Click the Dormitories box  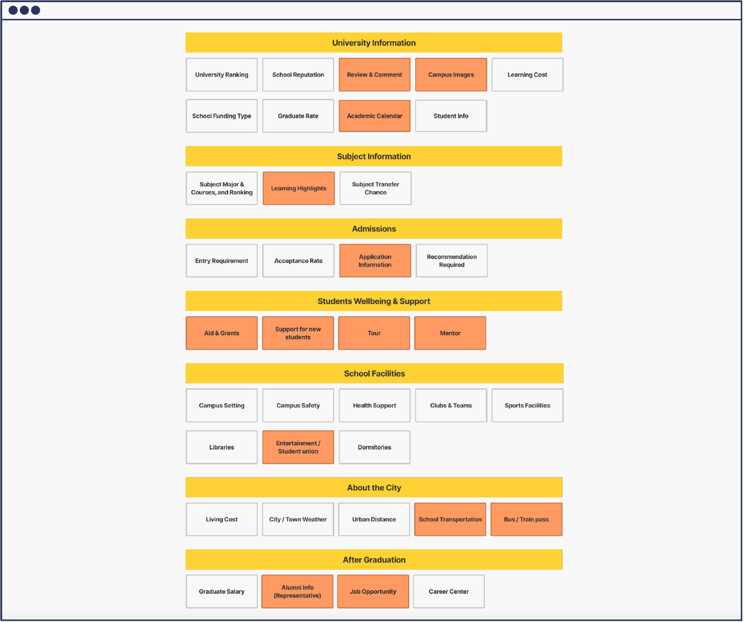[x=375, y=447]
